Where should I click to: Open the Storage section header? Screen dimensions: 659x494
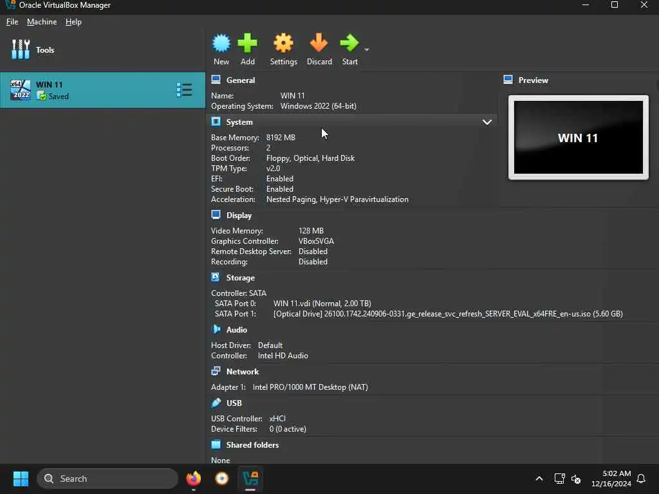point(241,278)
